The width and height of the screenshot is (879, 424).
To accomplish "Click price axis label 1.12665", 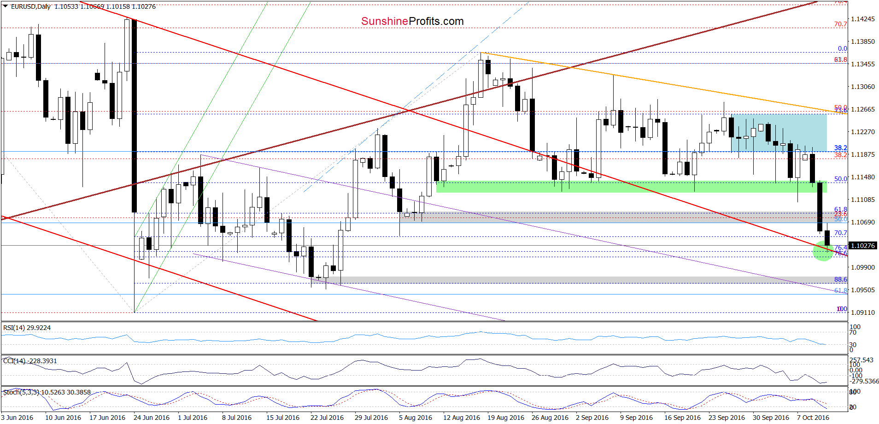I will (862, 109).
